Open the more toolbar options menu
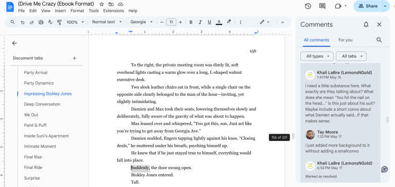The width and height of the screenshot is (395, 187). 241,22
